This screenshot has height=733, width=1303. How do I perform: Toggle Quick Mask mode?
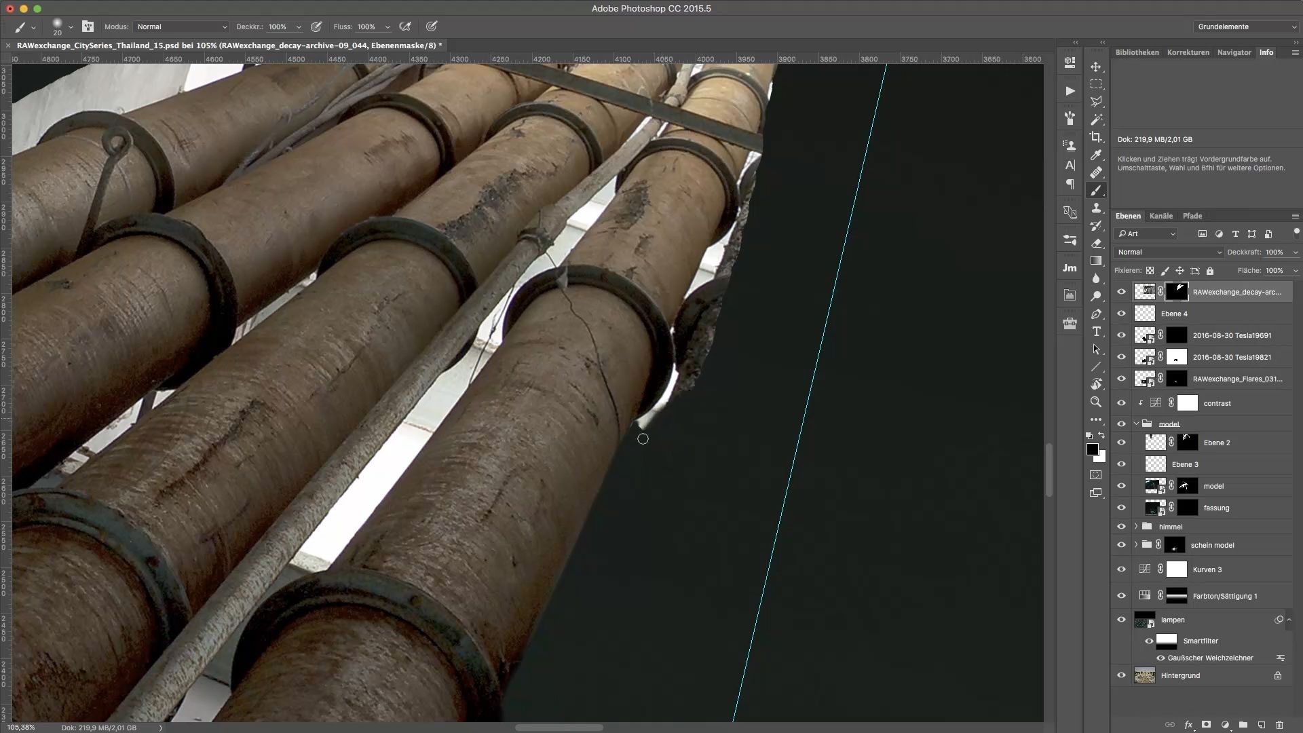click(x=1096, y=474)
